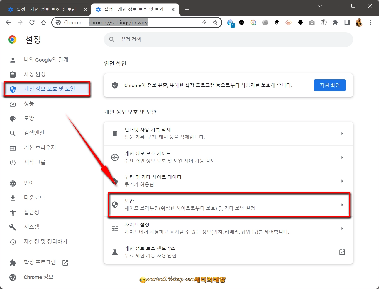
Task: Select 성능 in the settings sidebar
Action: click(29, 104)
